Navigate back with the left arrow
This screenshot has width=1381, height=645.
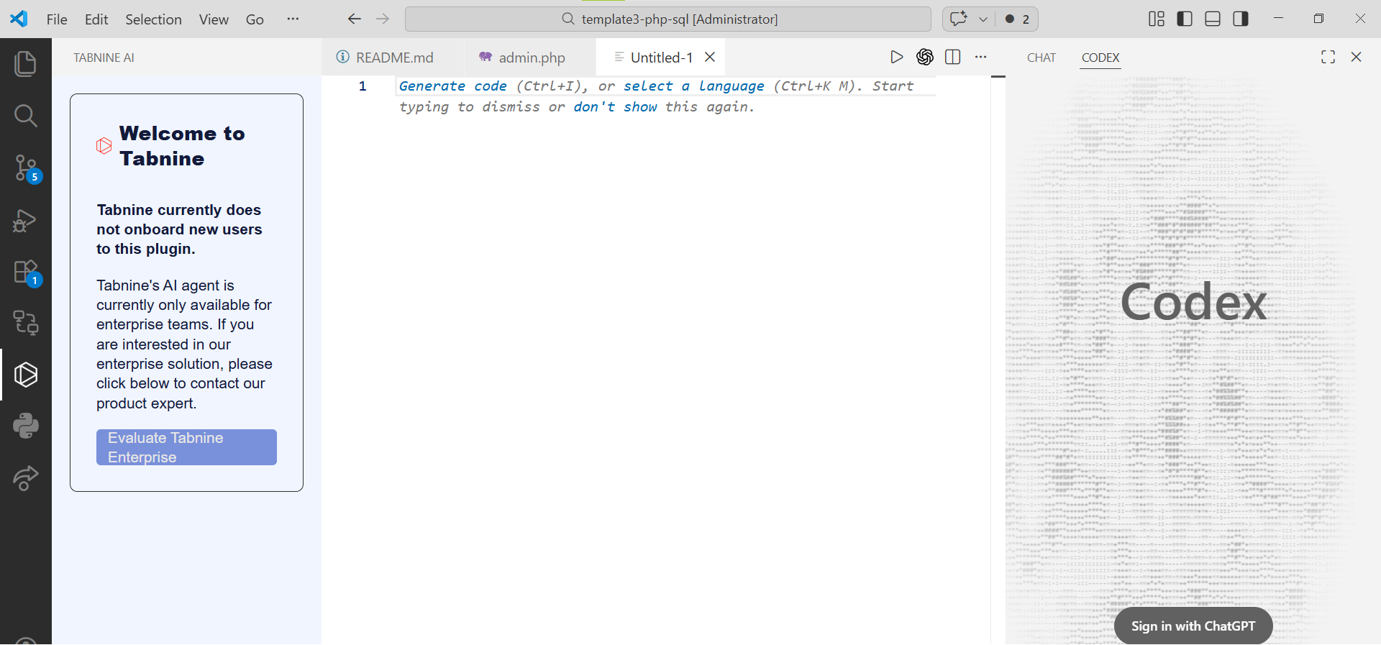(x=354, y=19)
